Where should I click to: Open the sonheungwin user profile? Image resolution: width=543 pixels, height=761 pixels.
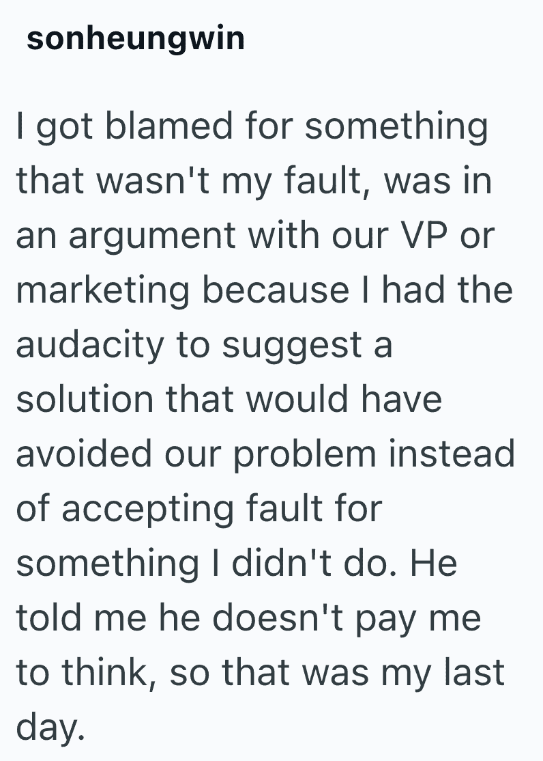tap(135, 39)
